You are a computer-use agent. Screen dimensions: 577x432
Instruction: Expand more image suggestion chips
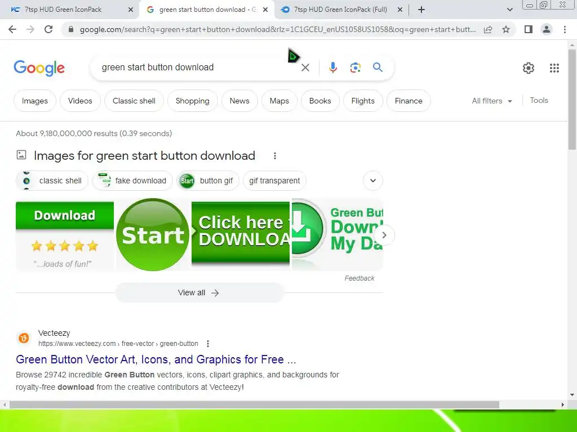click(373, 181)
